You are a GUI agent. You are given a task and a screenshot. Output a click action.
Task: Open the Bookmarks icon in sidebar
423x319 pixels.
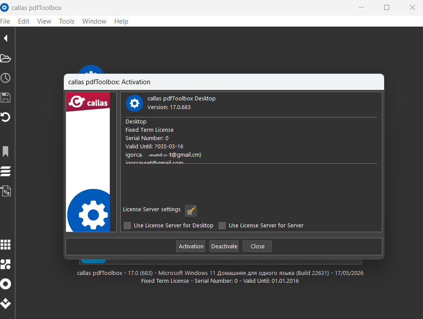5,151
